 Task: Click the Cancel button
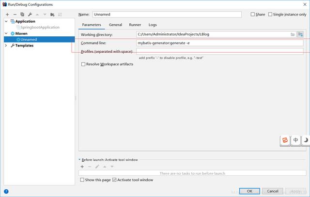point(273,191)
